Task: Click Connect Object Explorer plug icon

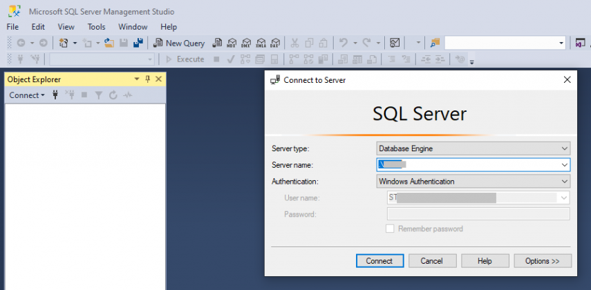Action: [55, 95]
